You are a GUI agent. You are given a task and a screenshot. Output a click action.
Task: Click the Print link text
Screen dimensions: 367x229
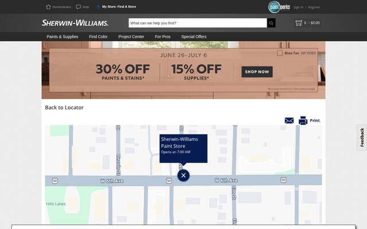point(315,121)
